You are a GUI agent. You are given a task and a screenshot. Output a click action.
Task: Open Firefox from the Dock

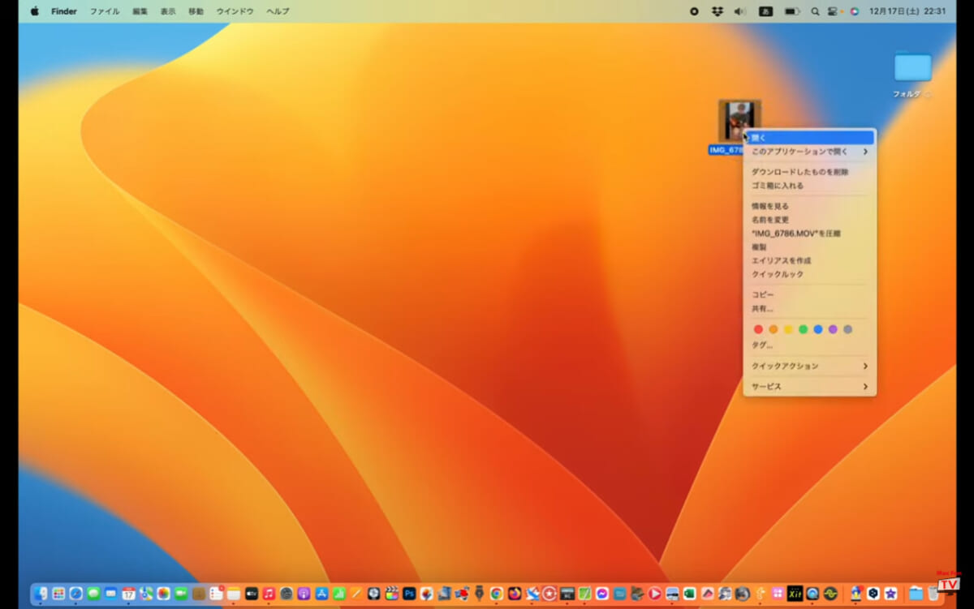(x=515, y=594)
